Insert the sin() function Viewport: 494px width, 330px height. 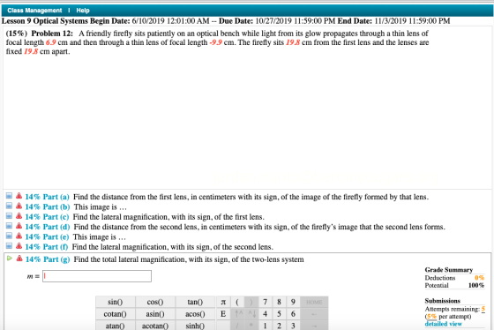116,302
